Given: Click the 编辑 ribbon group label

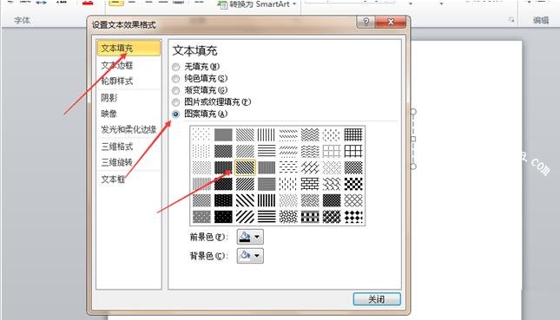Looking at the screenshot, I should (541, 21).
